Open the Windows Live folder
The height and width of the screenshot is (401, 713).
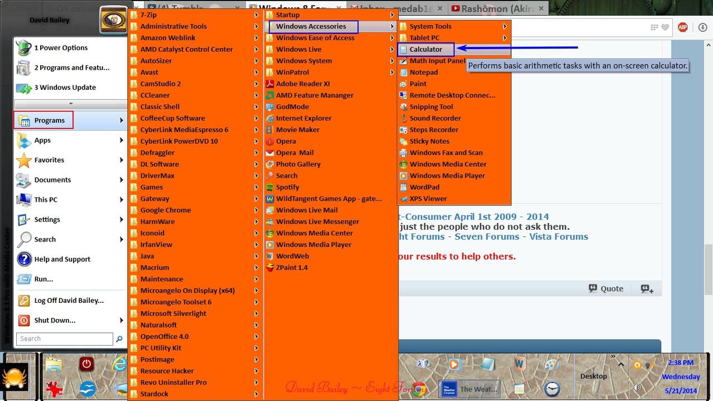298,49
